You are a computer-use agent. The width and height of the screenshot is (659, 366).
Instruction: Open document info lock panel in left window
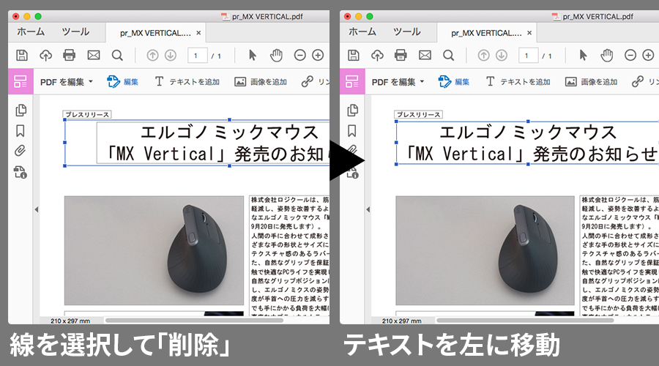tap(21, 172)
